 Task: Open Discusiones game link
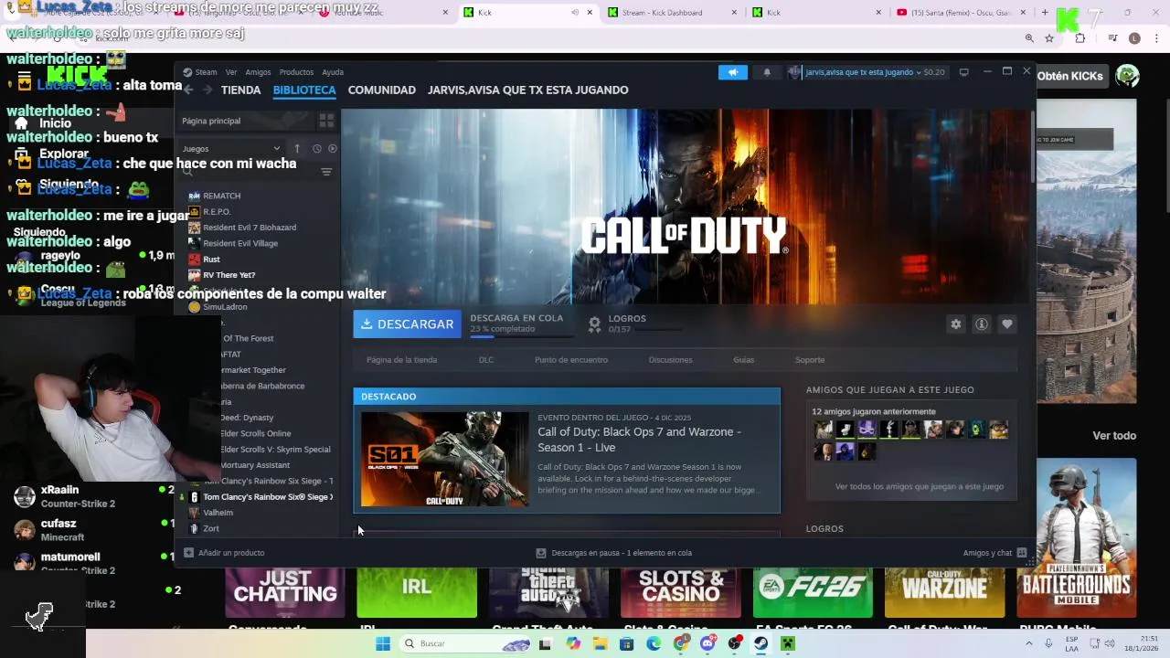tap(671, 359)
